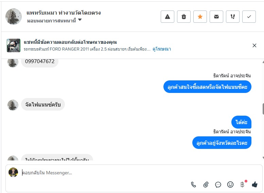Open customer profile picture in header
Screen dimensions: 264x193
click(x=14, y=17)
